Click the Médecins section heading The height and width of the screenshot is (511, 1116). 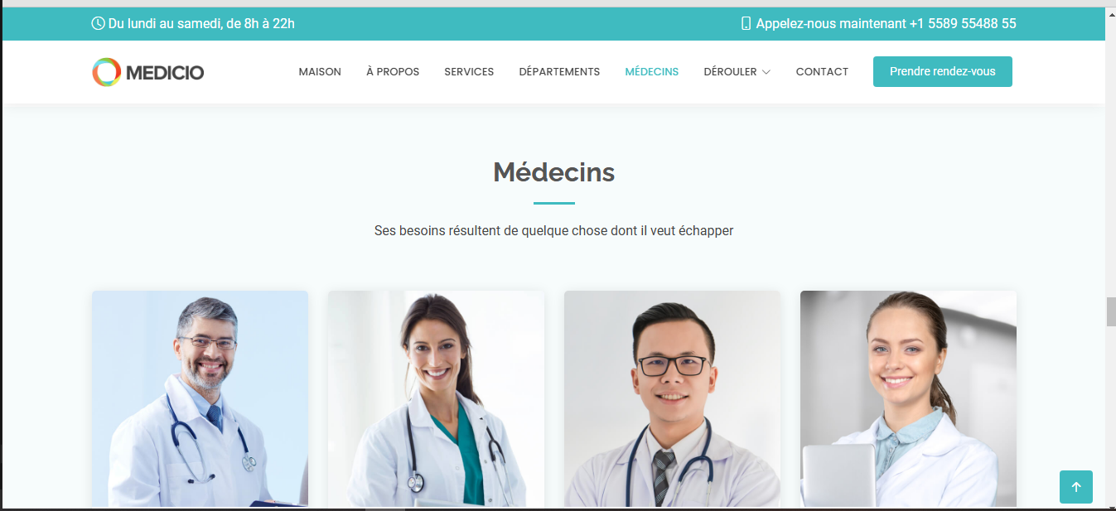pos(553,172)
